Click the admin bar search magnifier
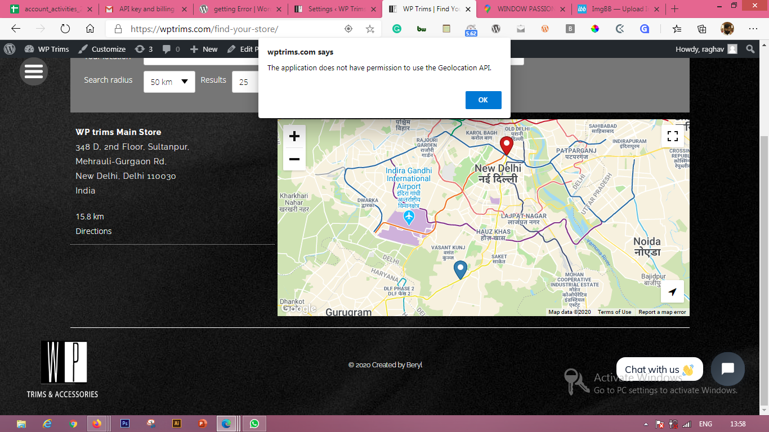The image size is (769, 432). 750,49
